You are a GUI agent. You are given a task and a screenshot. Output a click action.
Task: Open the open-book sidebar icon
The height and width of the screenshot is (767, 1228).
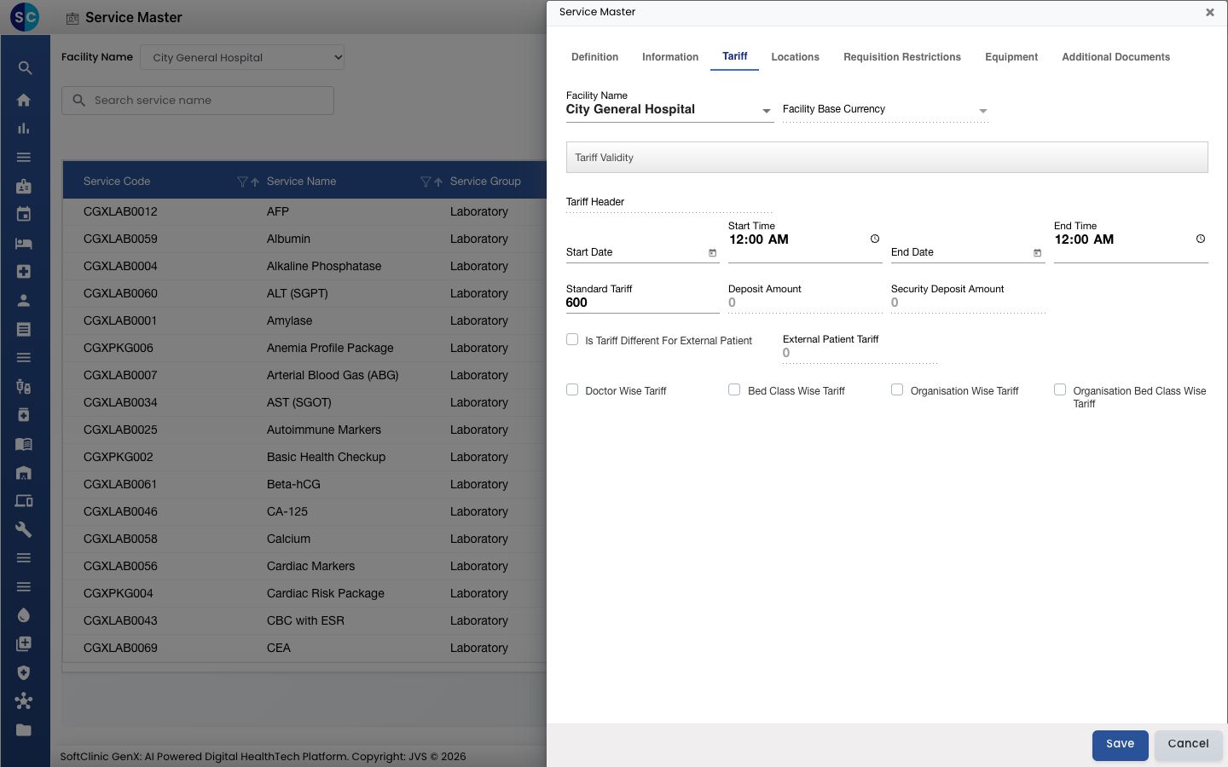pos(24,443)
